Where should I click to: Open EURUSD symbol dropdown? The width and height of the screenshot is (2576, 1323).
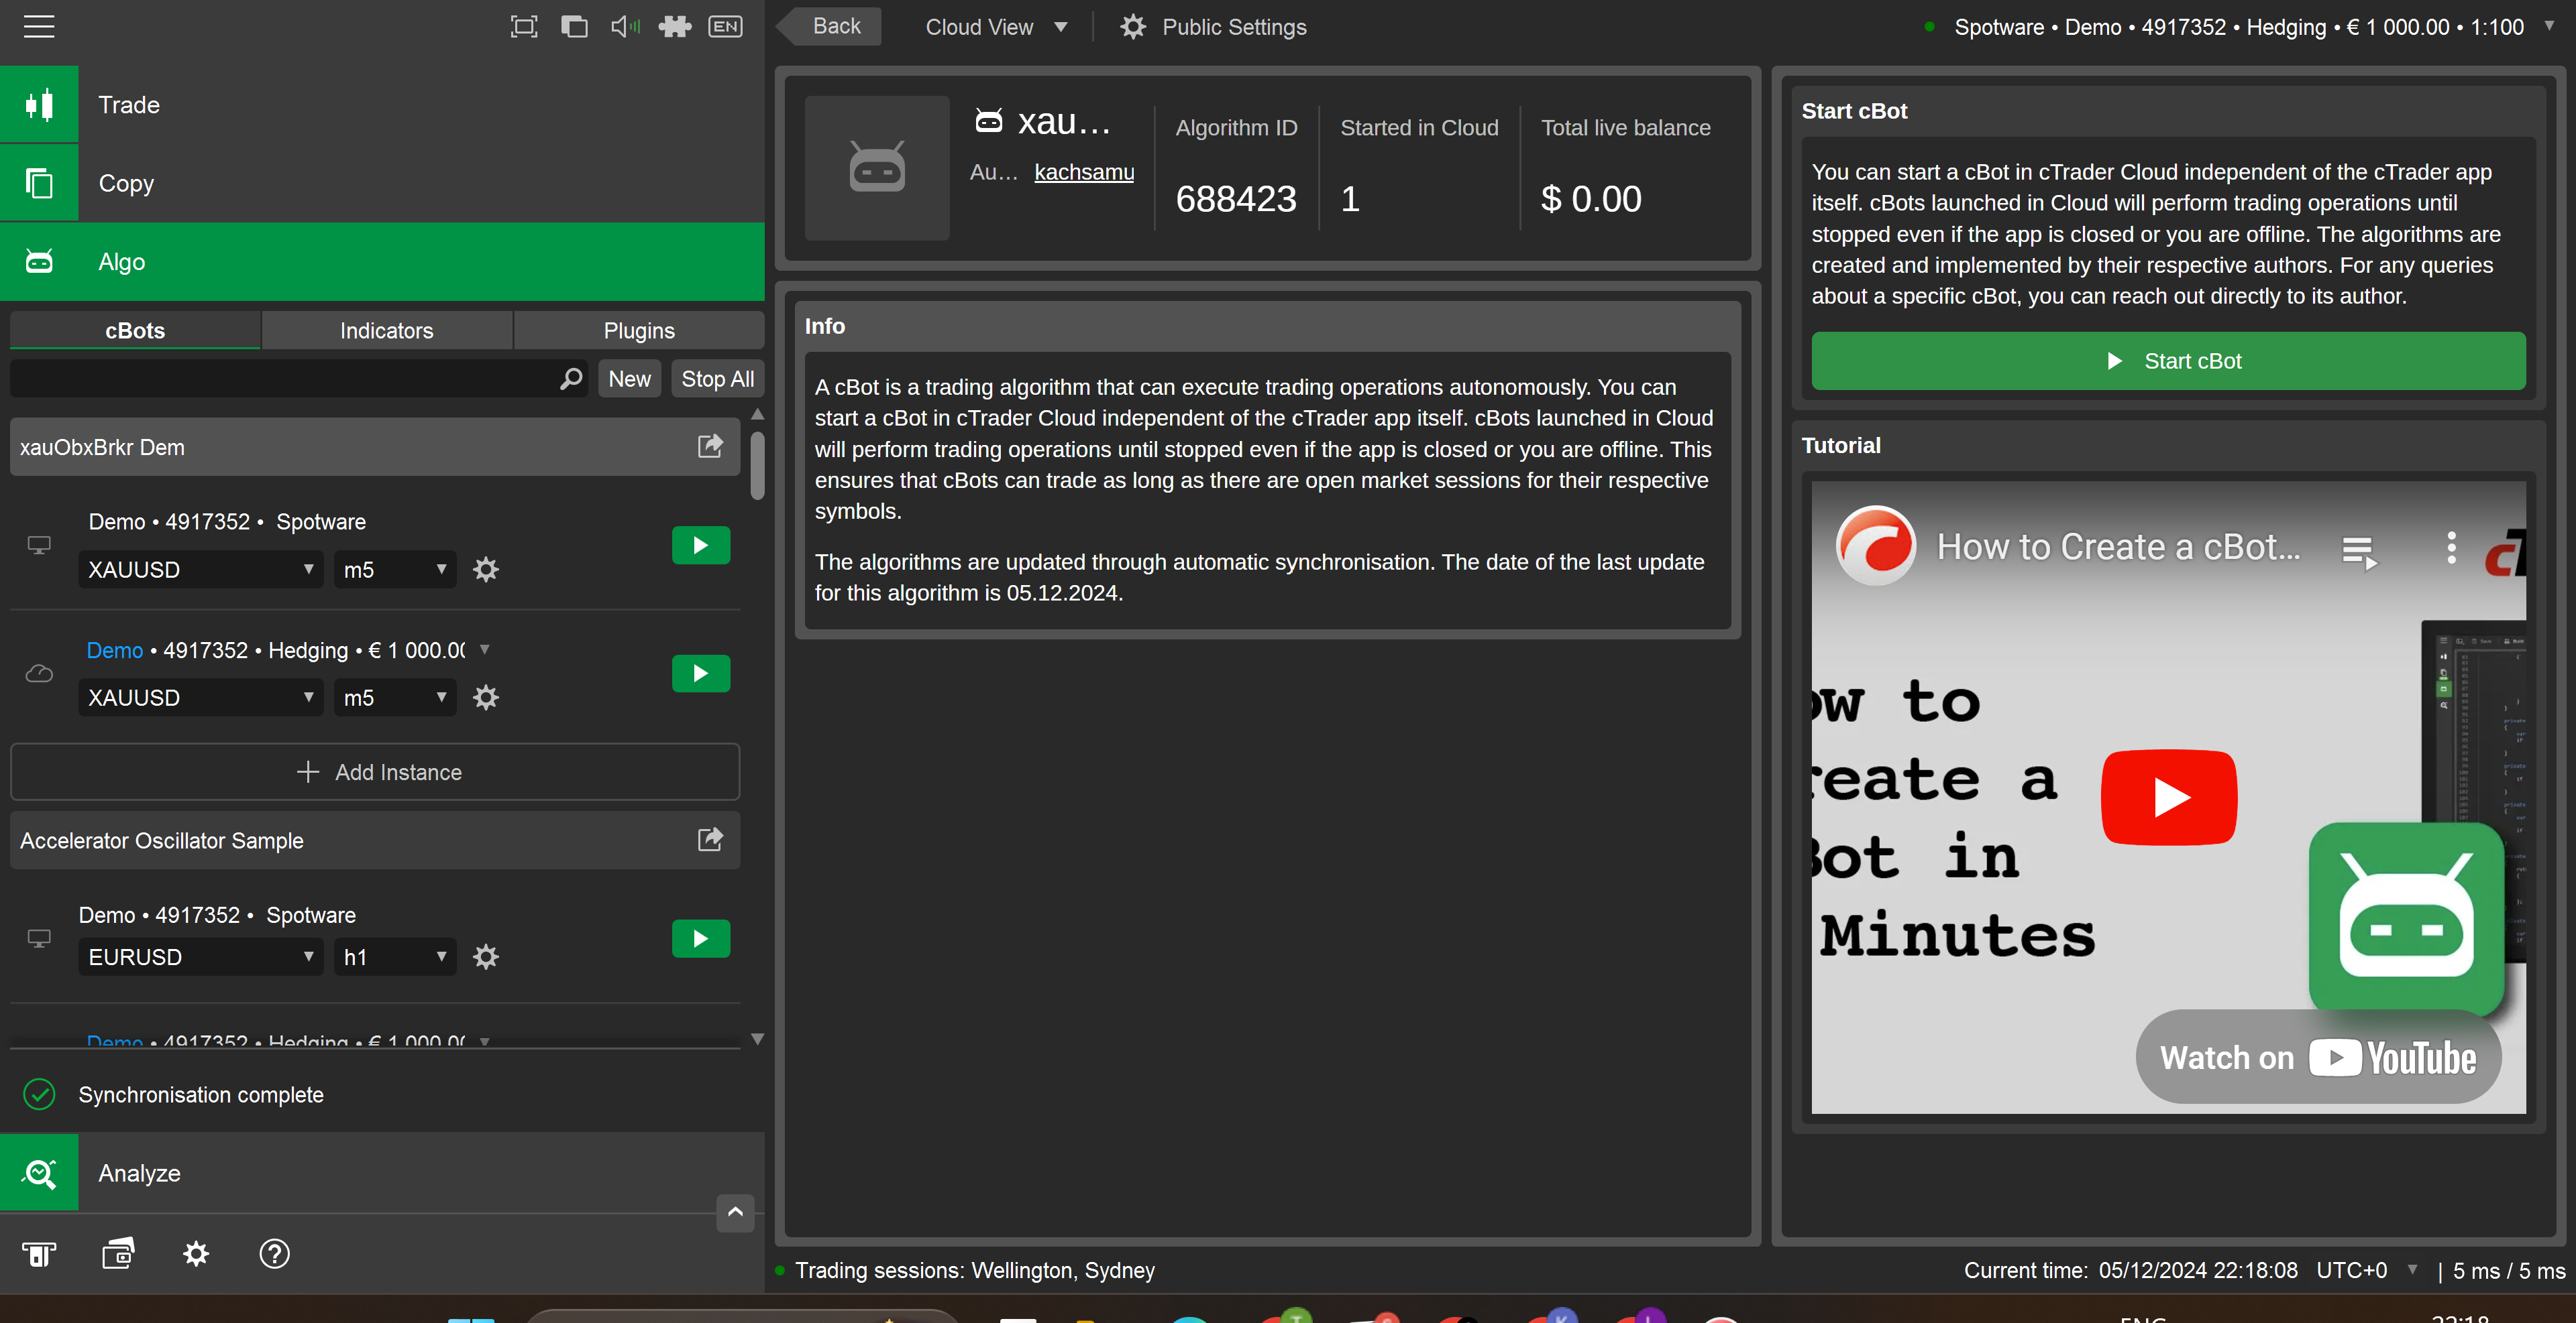coord(200,957)
